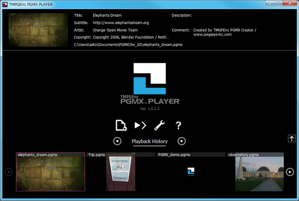The image size is (299, 201).
Task: Click the play-next arrow icon
Action: click(140, 125)
